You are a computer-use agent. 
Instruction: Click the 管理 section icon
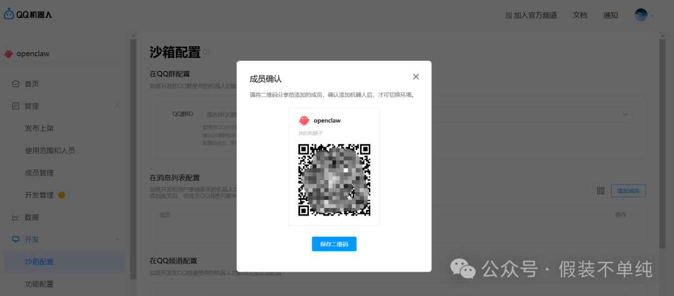(16, 106)
